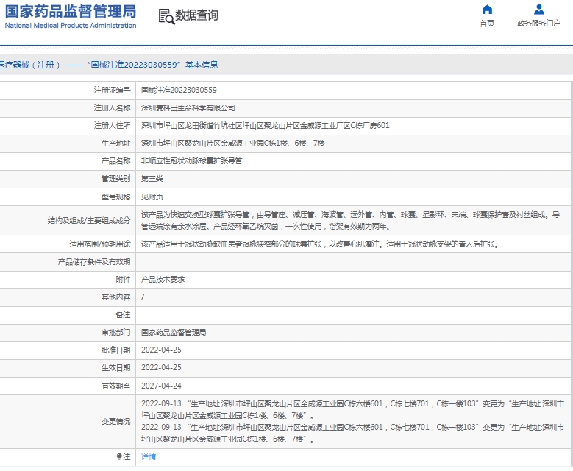Click the structure description starting 该产品为快速交换型
The width and height of the screenshot is (573, 471).
[x=350, y=221]
